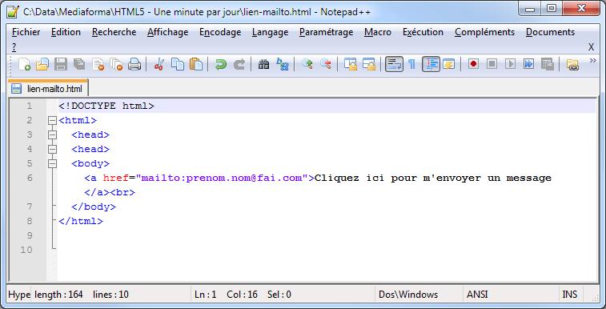
Task: Click the Stop recording macro icon
Action: coord(492,64)
